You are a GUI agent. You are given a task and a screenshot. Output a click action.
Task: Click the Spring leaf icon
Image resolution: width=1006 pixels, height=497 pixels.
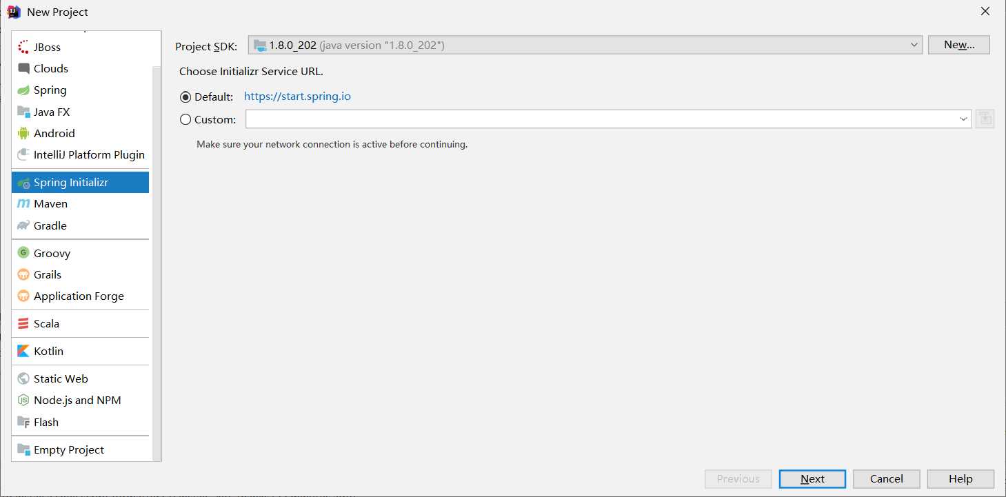(23, 90)
